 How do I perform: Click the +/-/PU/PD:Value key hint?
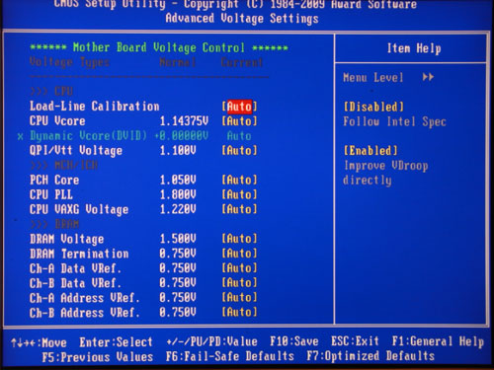coord(211,341)
